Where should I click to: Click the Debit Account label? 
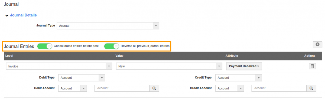pos(44,88)
